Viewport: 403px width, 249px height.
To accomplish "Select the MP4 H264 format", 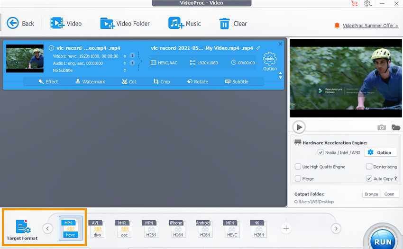I will pyautogui.click(x=151, y=228).
